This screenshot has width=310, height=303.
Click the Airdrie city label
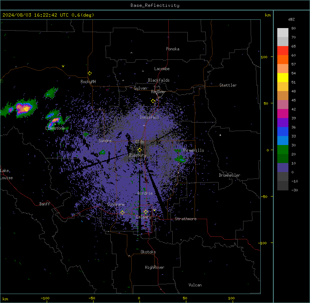point(145,193)
